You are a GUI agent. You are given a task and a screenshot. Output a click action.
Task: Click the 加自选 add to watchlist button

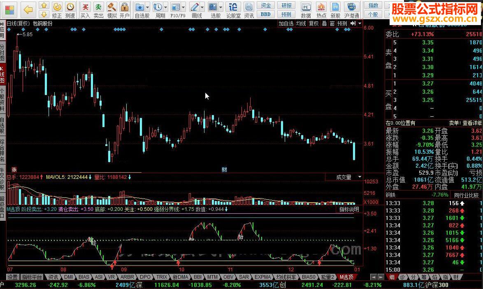click(286, 23)
